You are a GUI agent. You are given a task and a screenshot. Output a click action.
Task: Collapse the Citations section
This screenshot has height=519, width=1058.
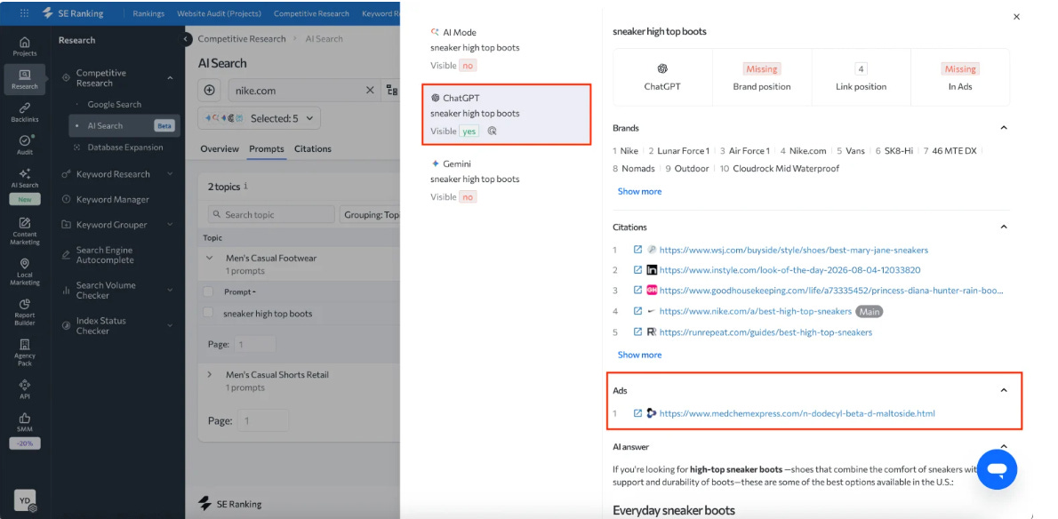pyautogui.click(x=1004, y=228)
